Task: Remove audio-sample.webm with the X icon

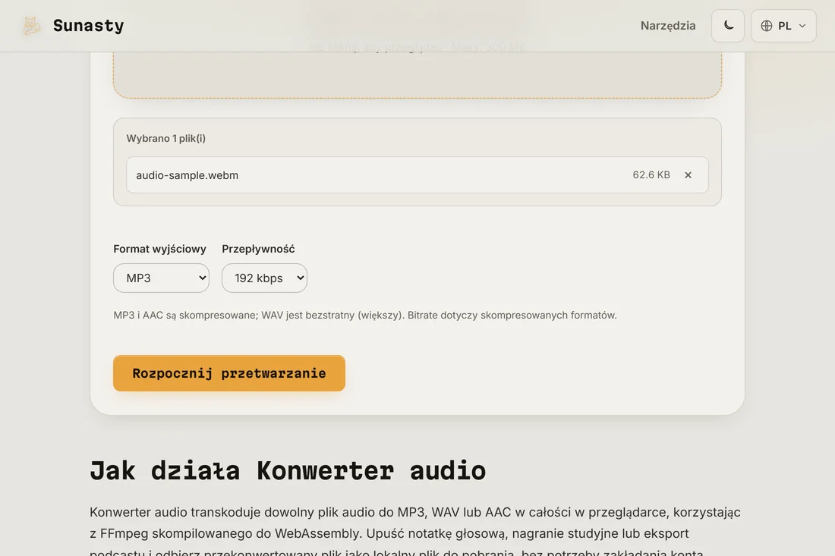Action: 688,175
